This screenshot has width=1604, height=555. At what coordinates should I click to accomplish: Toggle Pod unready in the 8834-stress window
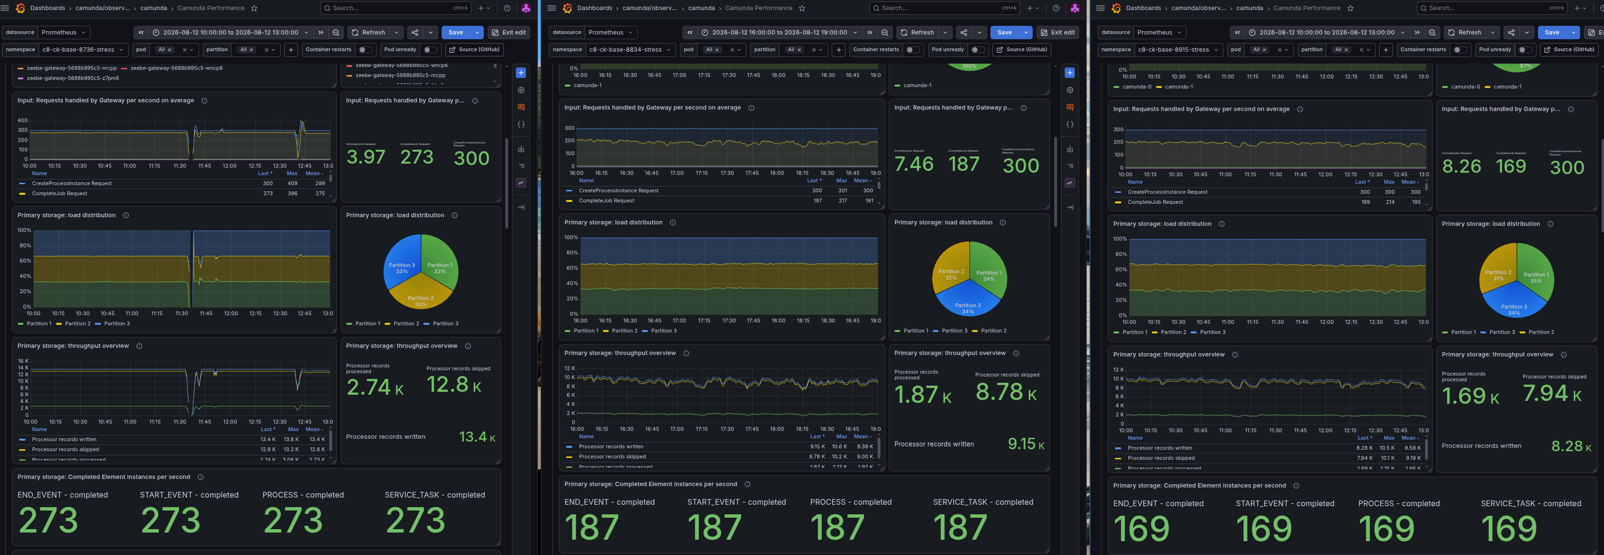[x=978, y=50]
